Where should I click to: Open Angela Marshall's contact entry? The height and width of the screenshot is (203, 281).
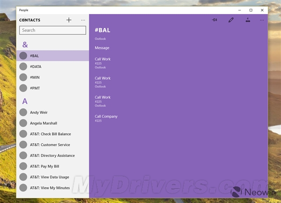click(44, 123)
